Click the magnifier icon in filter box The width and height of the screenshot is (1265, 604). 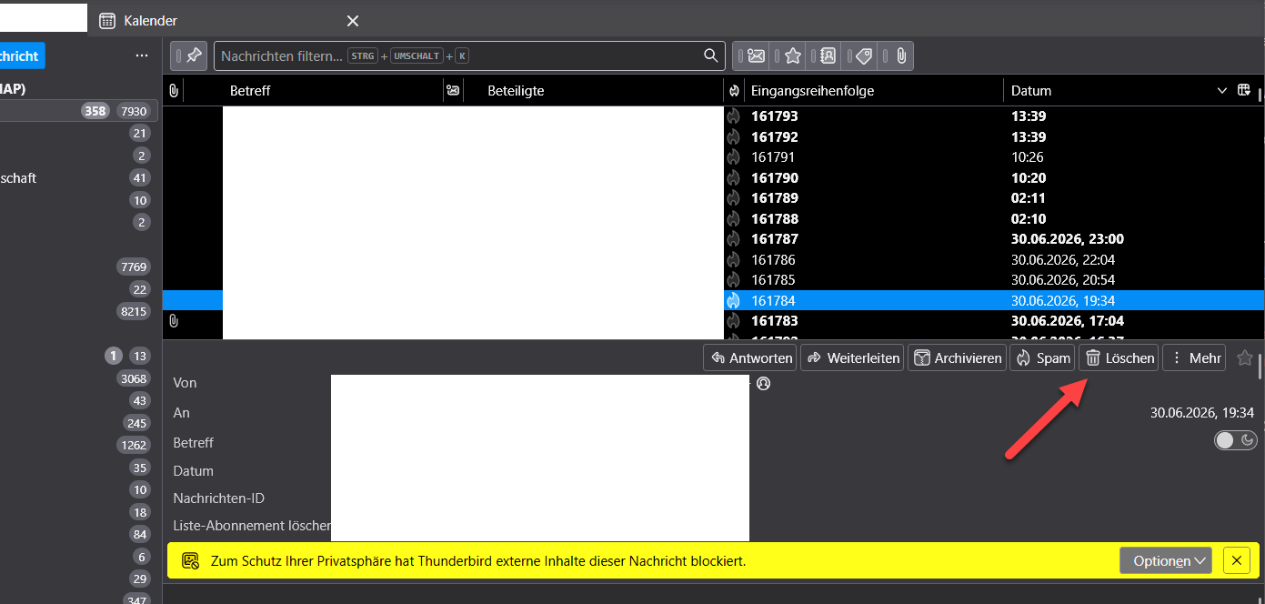point(711,55)
